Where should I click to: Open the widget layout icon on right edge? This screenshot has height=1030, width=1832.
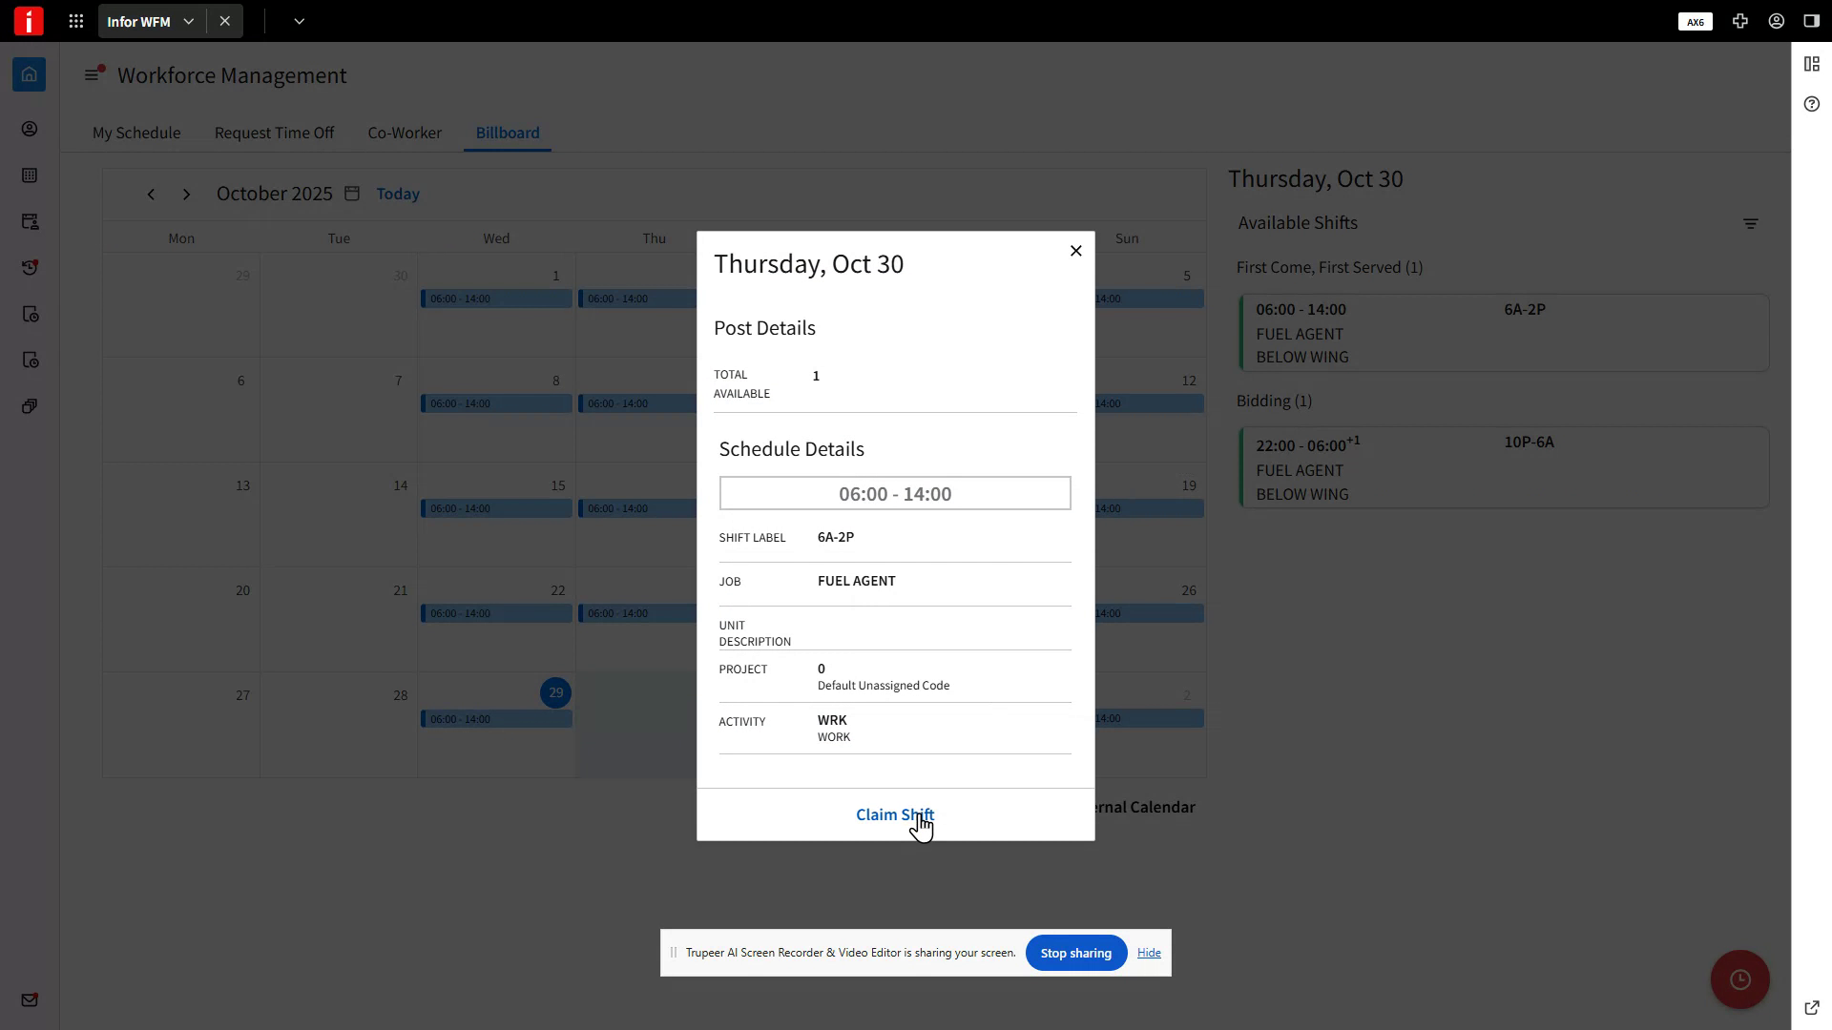1812,63
